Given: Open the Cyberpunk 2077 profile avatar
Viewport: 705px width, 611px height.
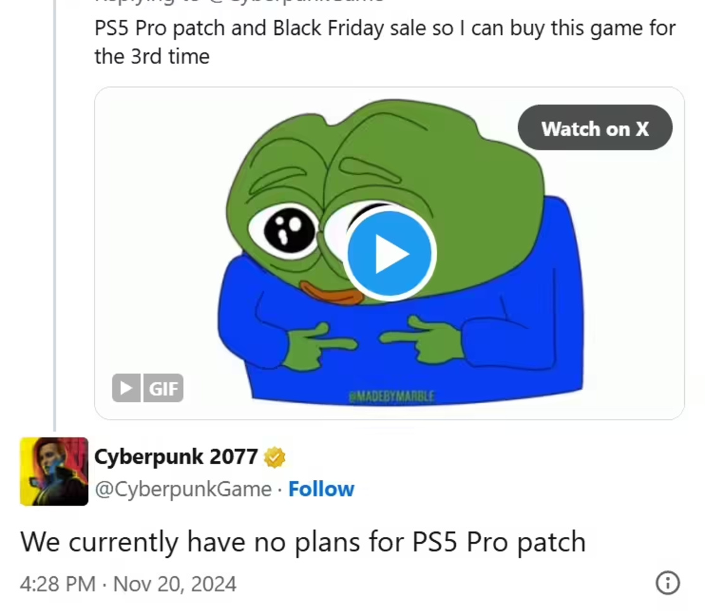Looking at the screenshot, I should click(54, 471).
